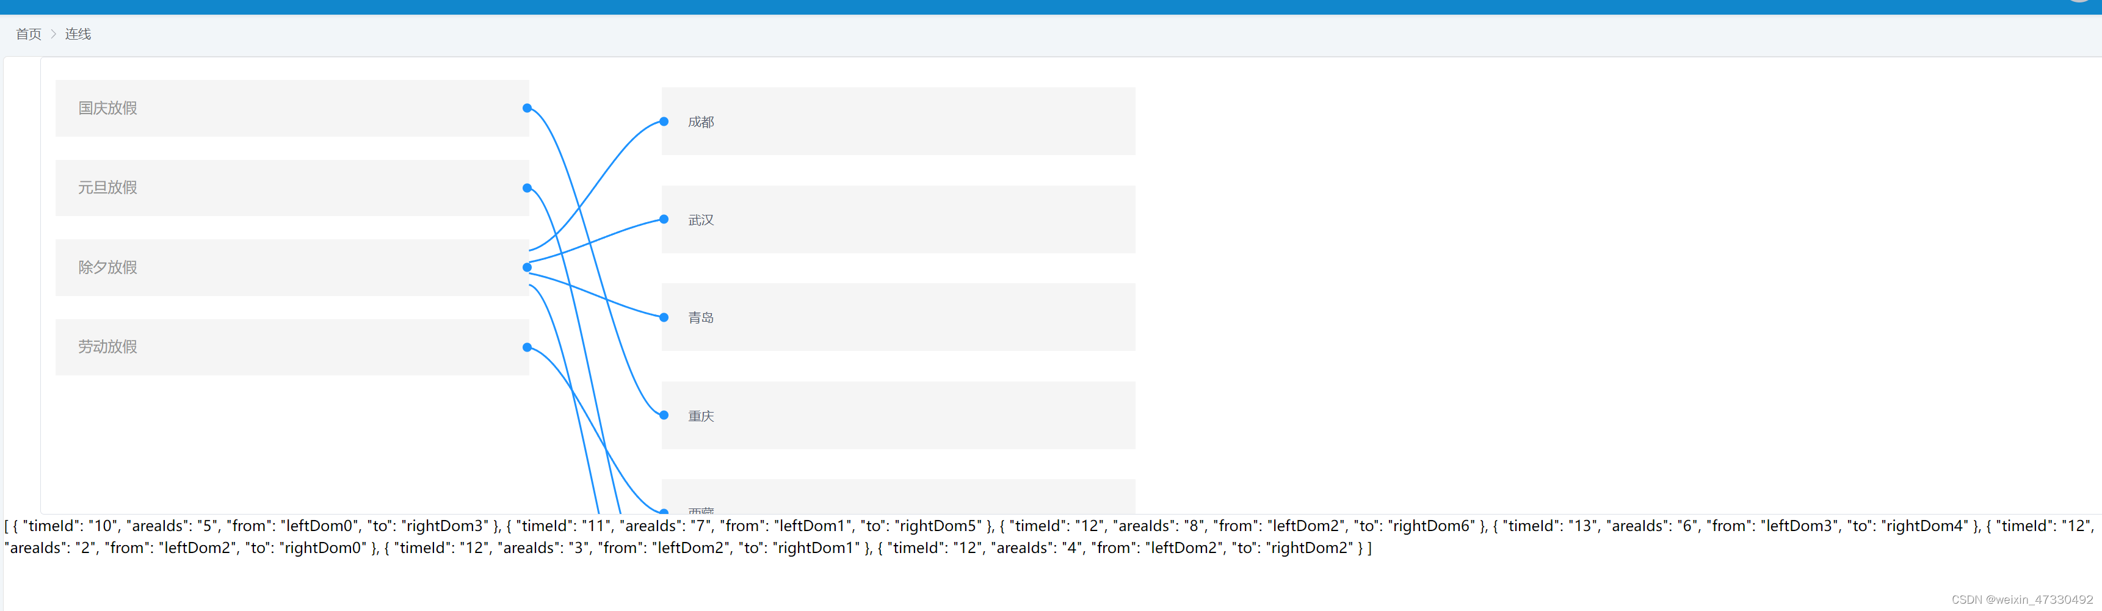Click the 成都 right item box
Viewport: 2102px width, 611px height.
pos(899,121)
